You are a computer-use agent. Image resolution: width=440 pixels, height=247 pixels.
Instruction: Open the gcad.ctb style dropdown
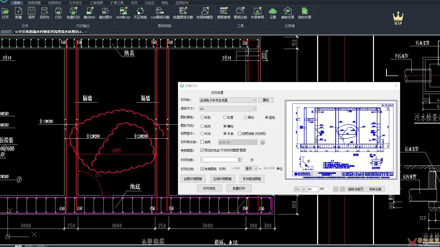[238, 142]
